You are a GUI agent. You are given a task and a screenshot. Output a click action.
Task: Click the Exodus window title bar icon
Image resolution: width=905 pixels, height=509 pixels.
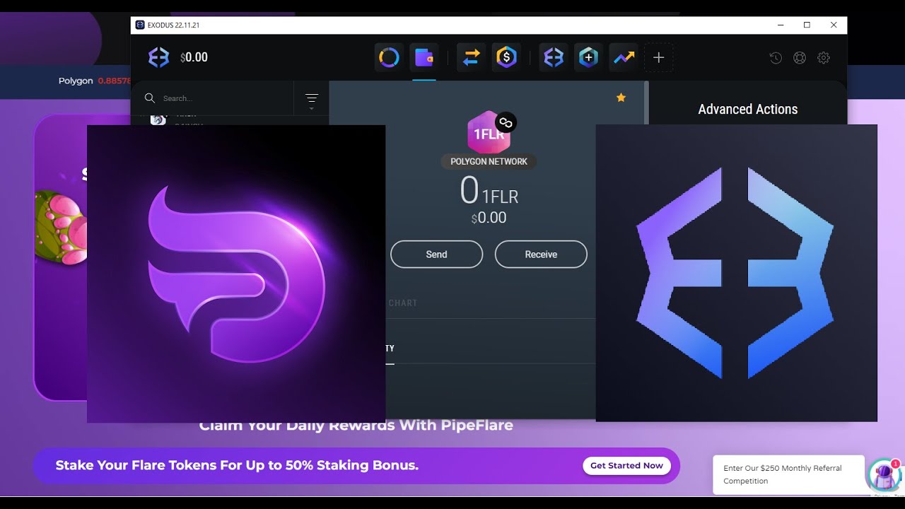pos(140,25)
